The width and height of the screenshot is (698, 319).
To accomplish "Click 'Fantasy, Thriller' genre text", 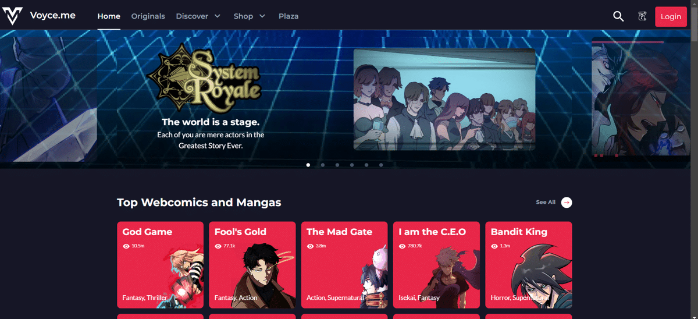I will tap(145, 297).
